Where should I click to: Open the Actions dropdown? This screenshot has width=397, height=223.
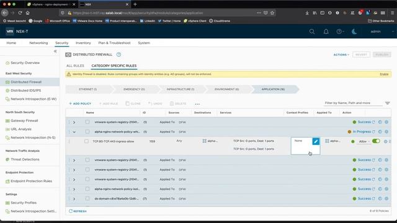point(341,55)
